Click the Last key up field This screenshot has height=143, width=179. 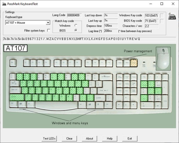(x=111, y=21)
